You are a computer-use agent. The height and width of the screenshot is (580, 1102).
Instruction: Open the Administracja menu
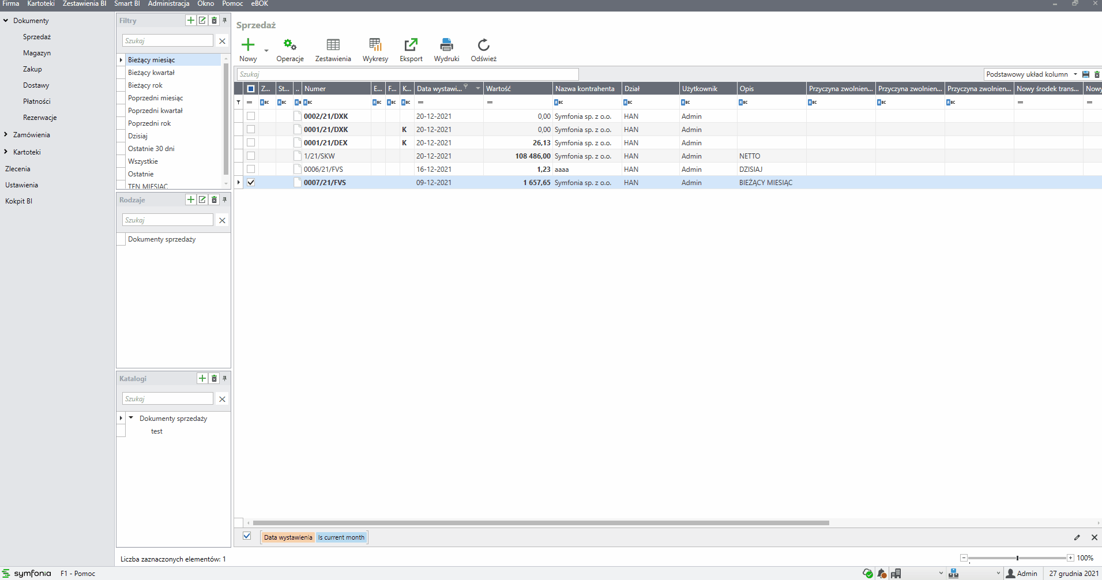168,3
